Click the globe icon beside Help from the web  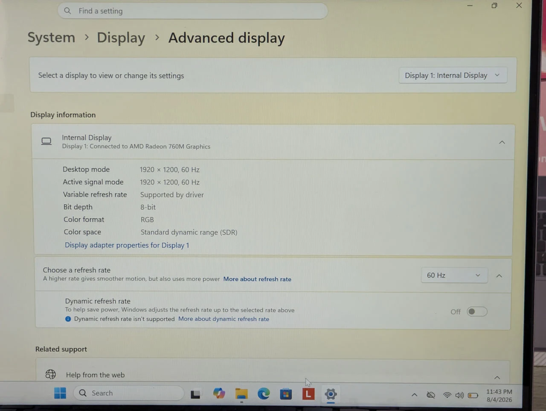[50, 374]
